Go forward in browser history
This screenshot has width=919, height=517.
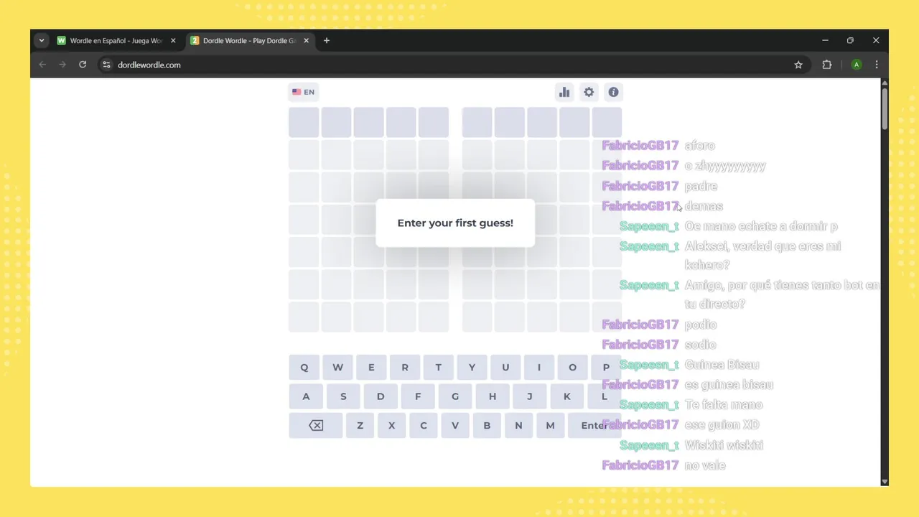(x=62, y=65)
